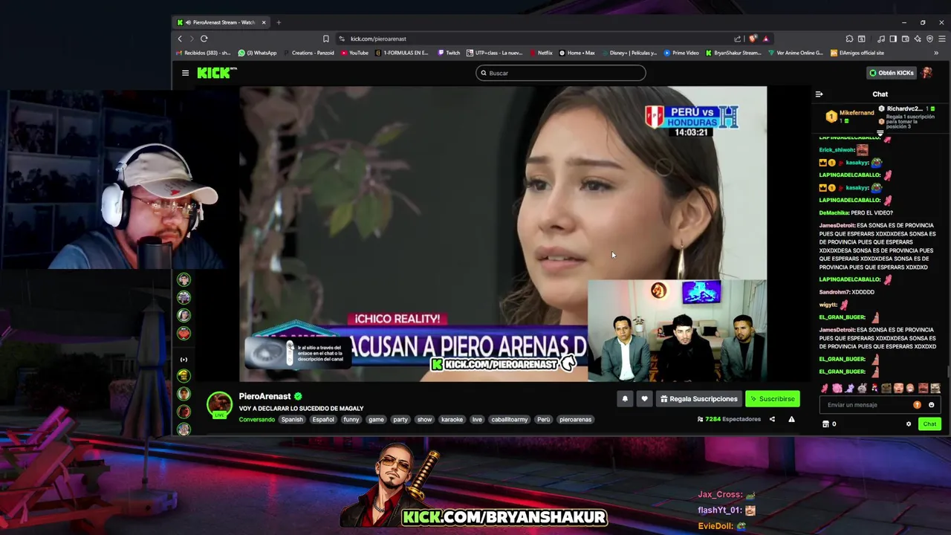Select the Español tag

click(323, 420)
